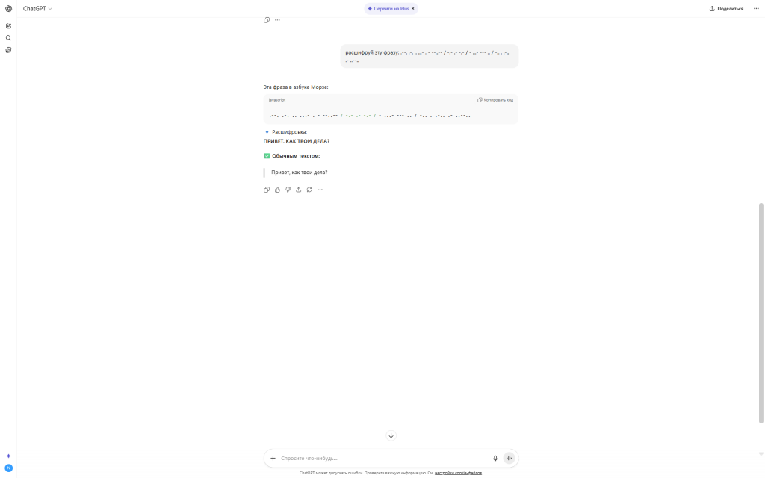
Task: Open more options under the response
Action: tap(320, 190)
